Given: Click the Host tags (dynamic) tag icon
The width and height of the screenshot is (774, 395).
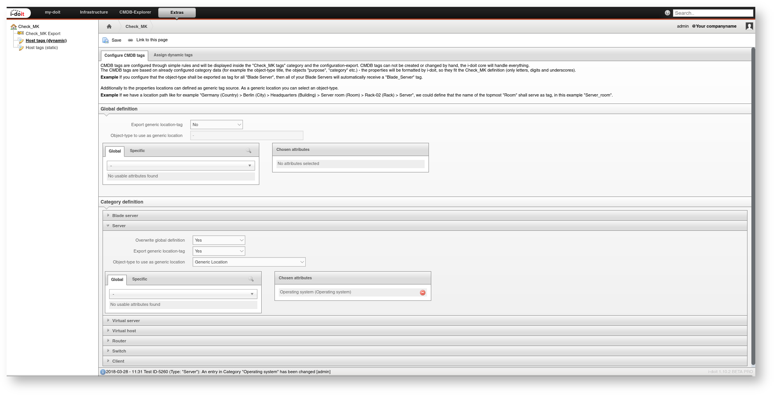Looking at the screenshot, I should click(x=21, y=40).
